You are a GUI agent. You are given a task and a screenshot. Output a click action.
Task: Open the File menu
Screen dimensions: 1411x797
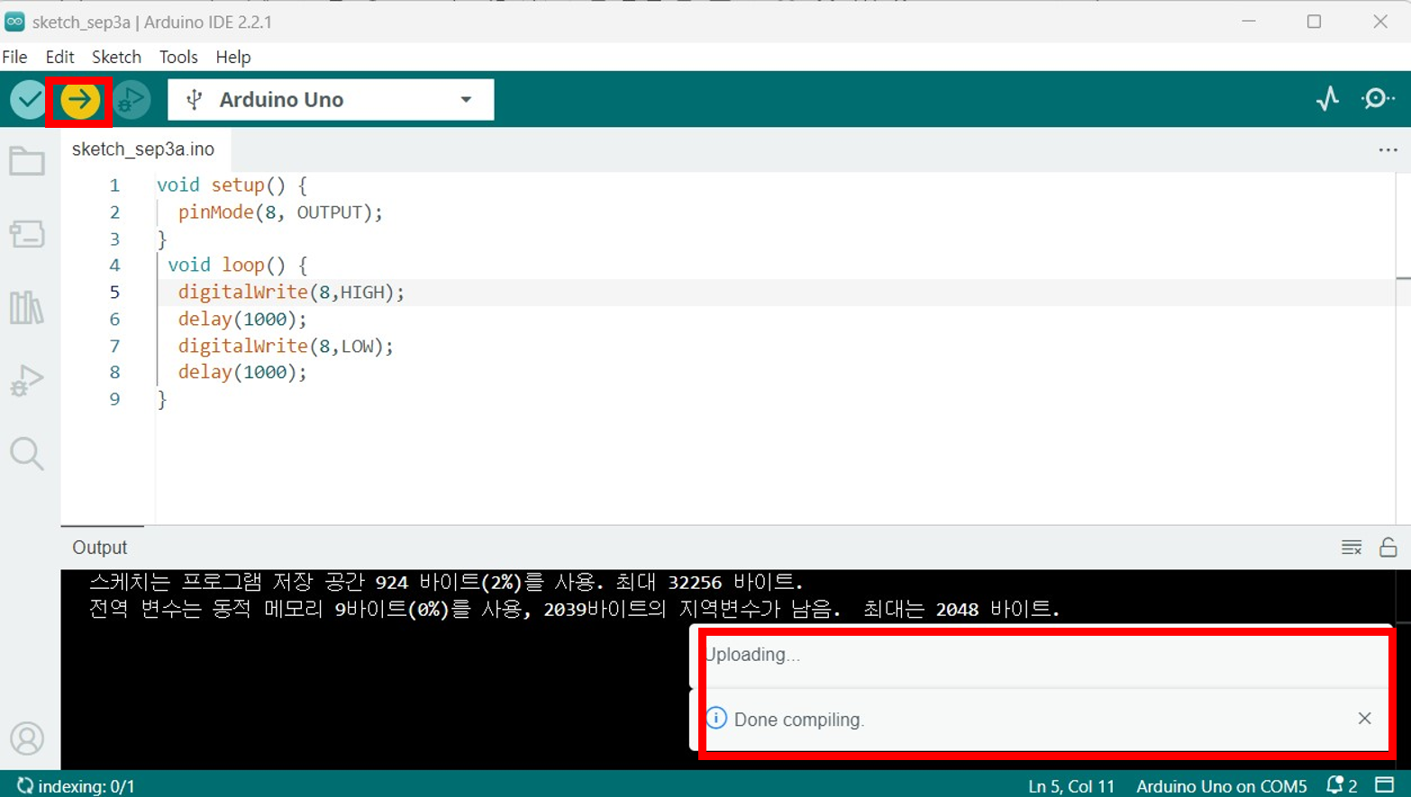tap(14, 57)
